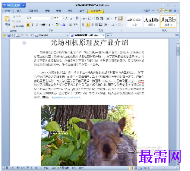The image size is (190, 171).
Task: Click the yellow text highlighter icon
Action: click(x=57, y=25)
